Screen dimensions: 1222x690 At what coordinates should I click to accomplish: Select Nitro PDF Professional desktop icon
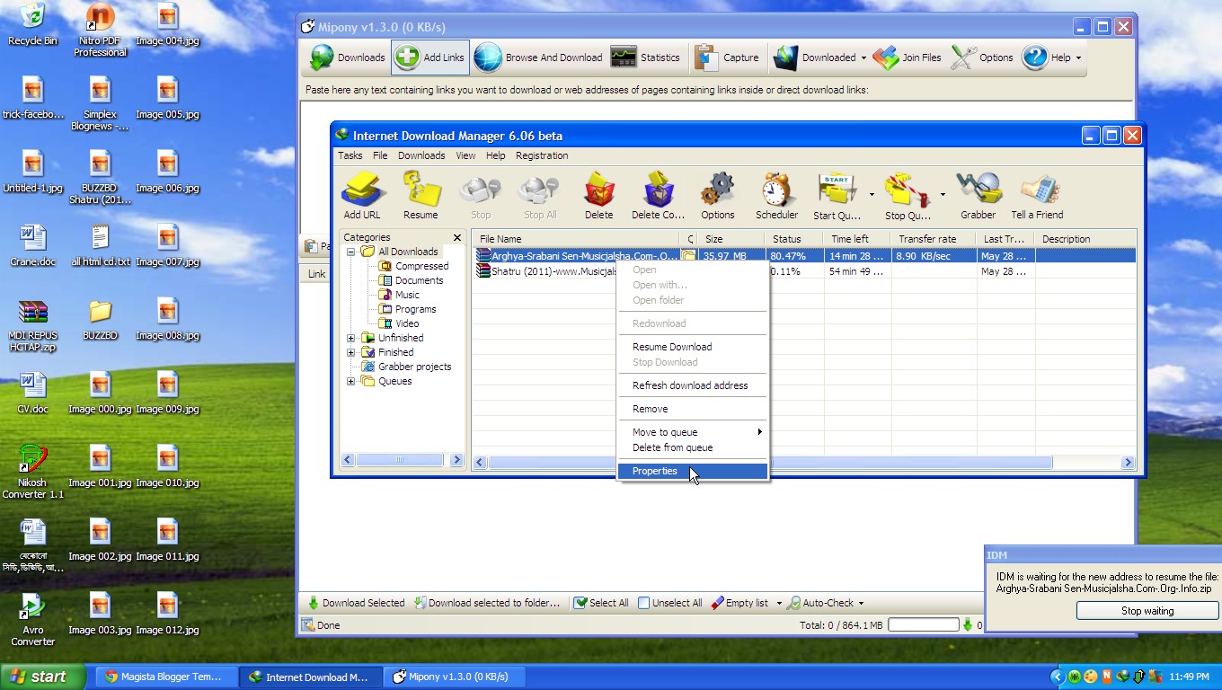(100, 30)
